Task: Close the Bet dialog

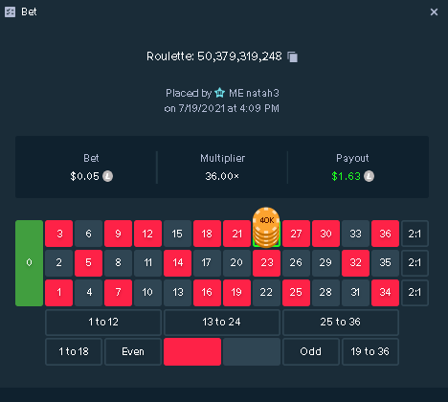Action: pyautogui.click(x=434, y=12)
